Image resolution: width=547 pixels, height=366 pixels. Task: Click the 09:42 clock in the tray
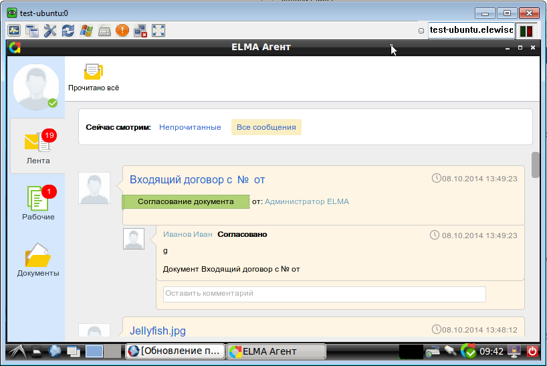tap(491, 351)
